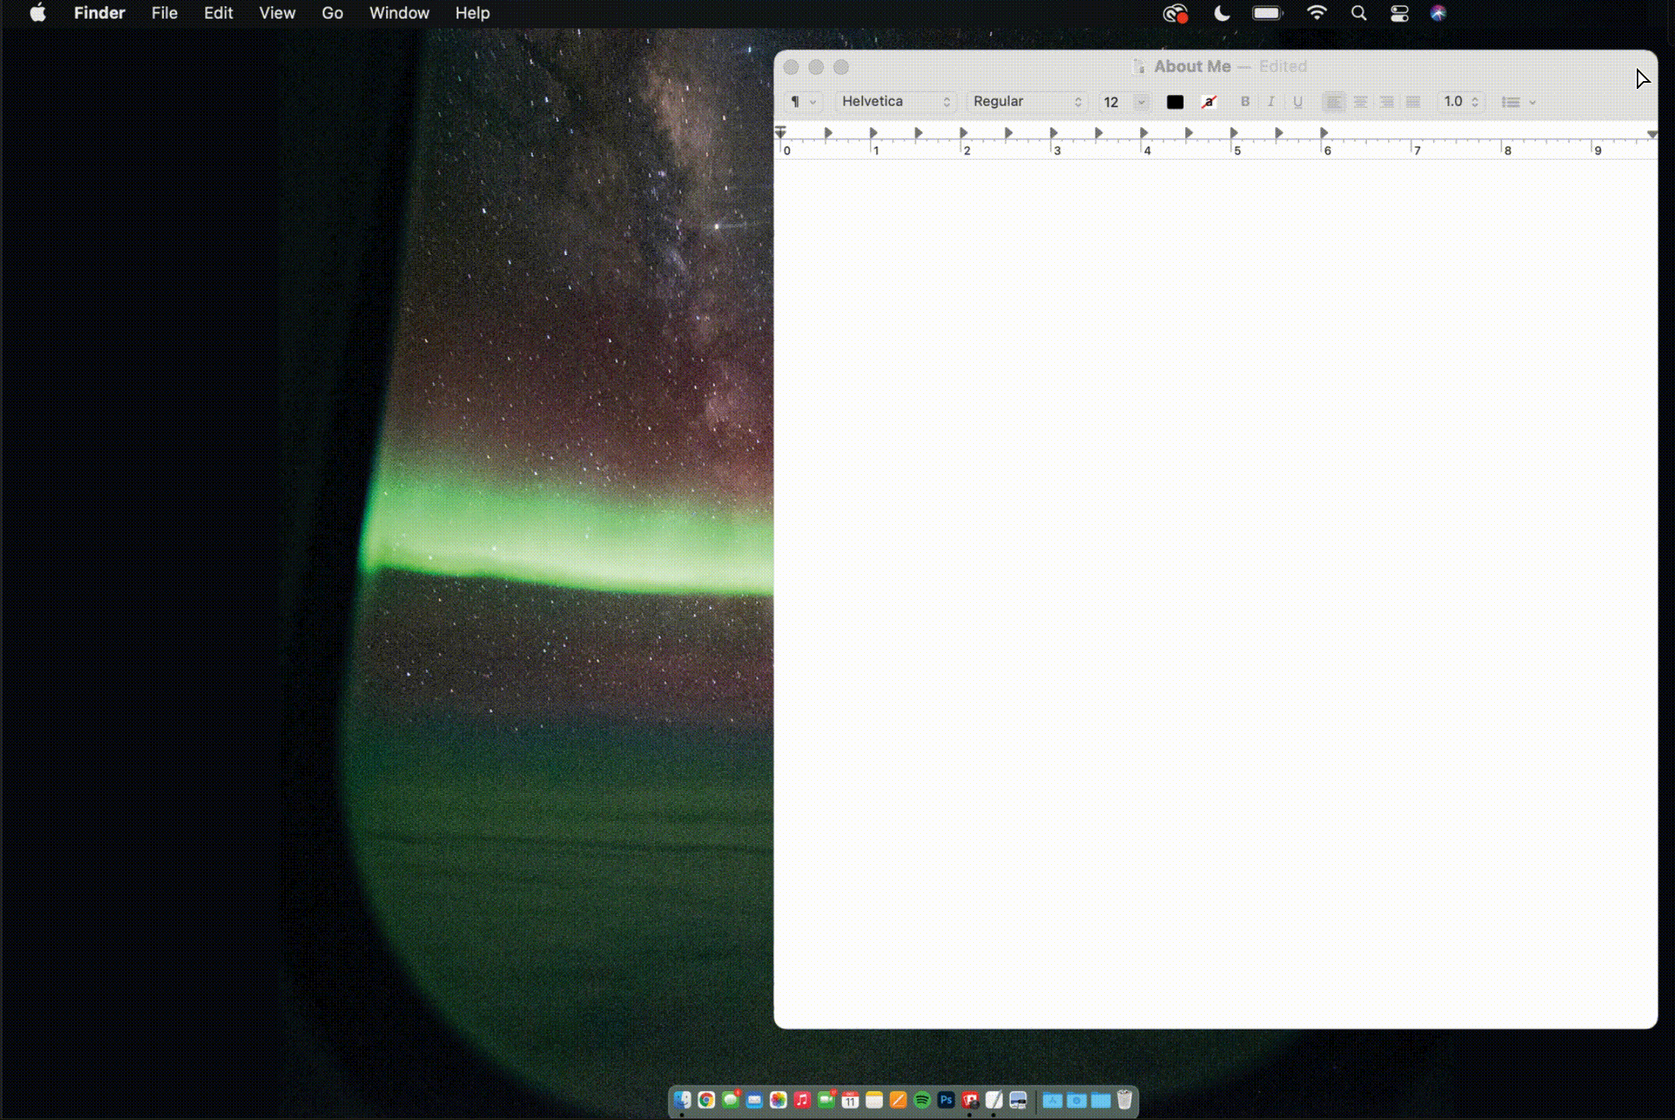Click the left indent marker at ruler zero
Screen dimensions: 1675x1120
(x=781, y=132)
